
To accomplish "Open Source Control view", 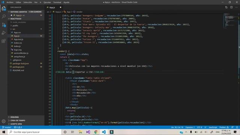I will (x=4, y=25).
